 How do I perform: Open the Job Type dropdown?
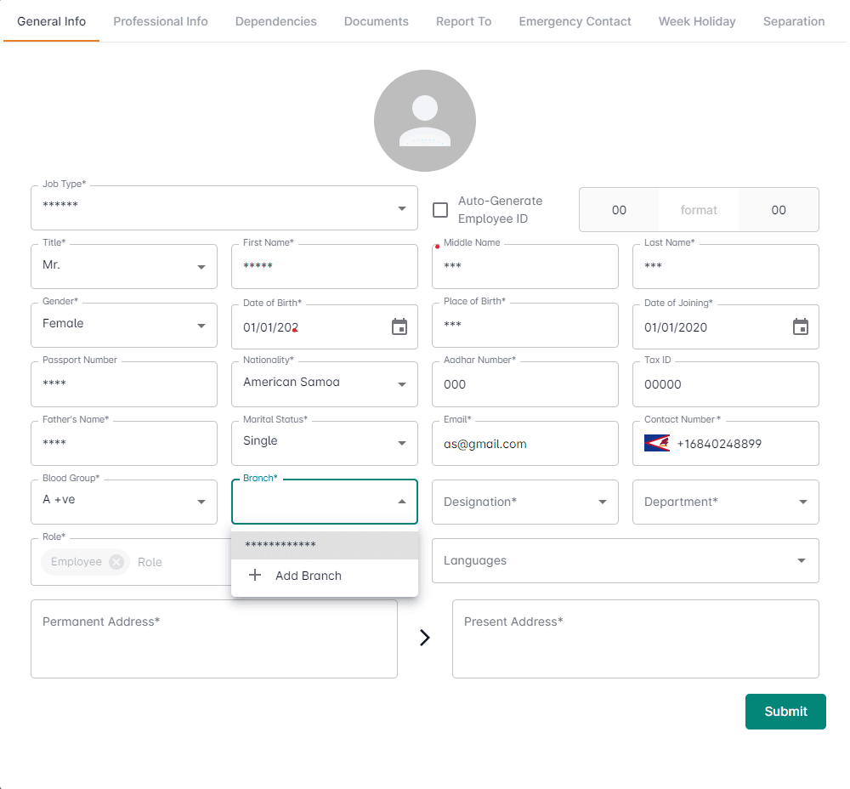coord(401,208)
